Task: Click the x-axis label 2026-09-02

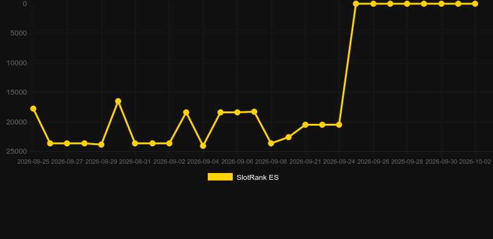Action: click(169, 162)
